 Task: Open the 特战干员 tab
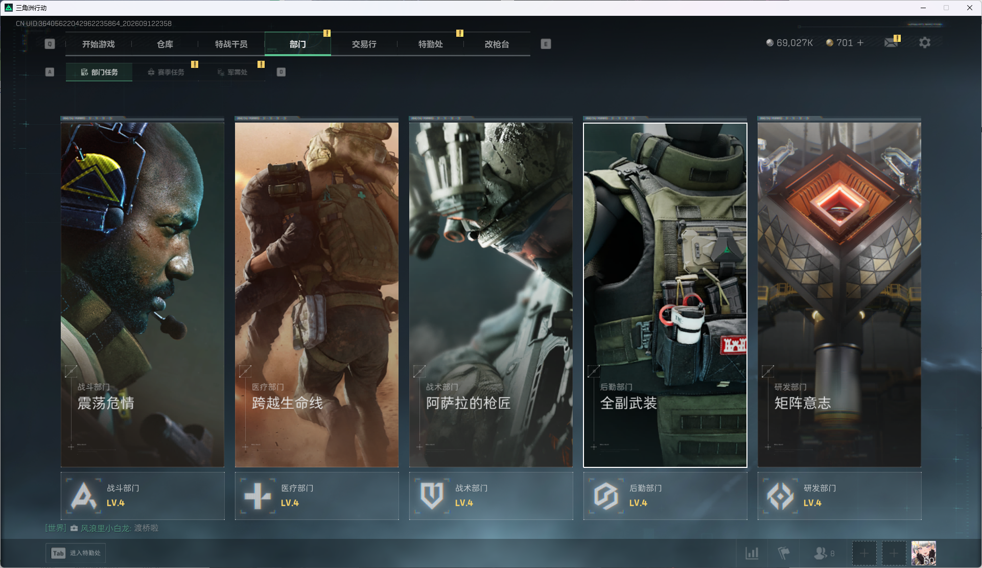pyautogui.click(x=231, y=44)
